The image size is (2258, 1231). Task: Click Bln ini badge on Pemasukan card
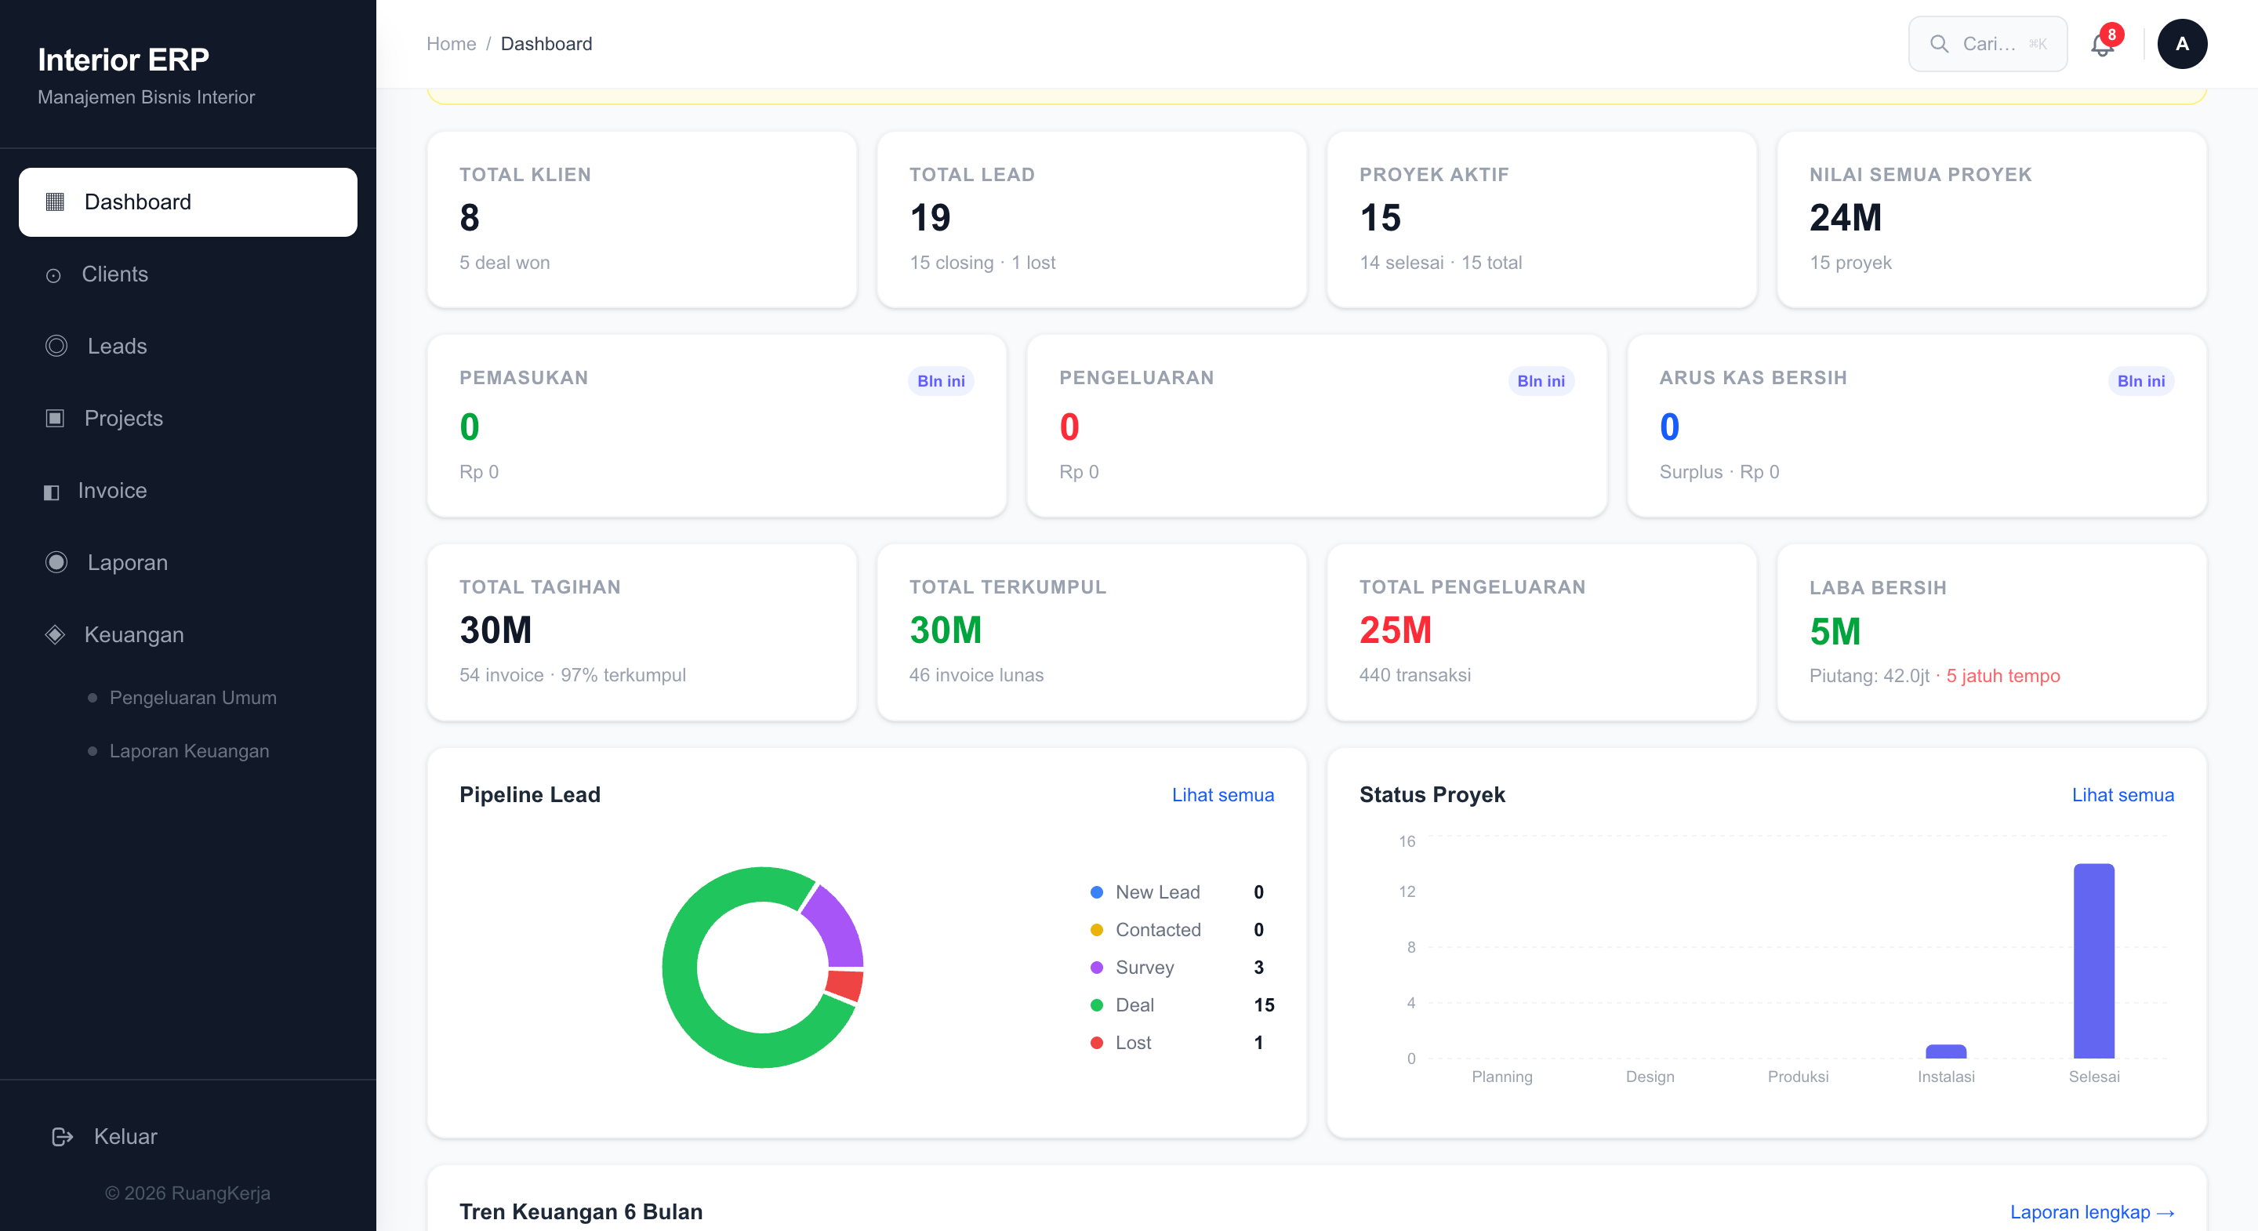(x=941, y=380)
